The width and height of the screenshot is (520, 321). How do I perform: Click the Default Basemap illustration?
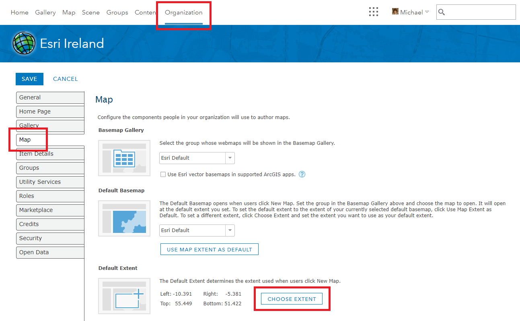pos(124,218)
